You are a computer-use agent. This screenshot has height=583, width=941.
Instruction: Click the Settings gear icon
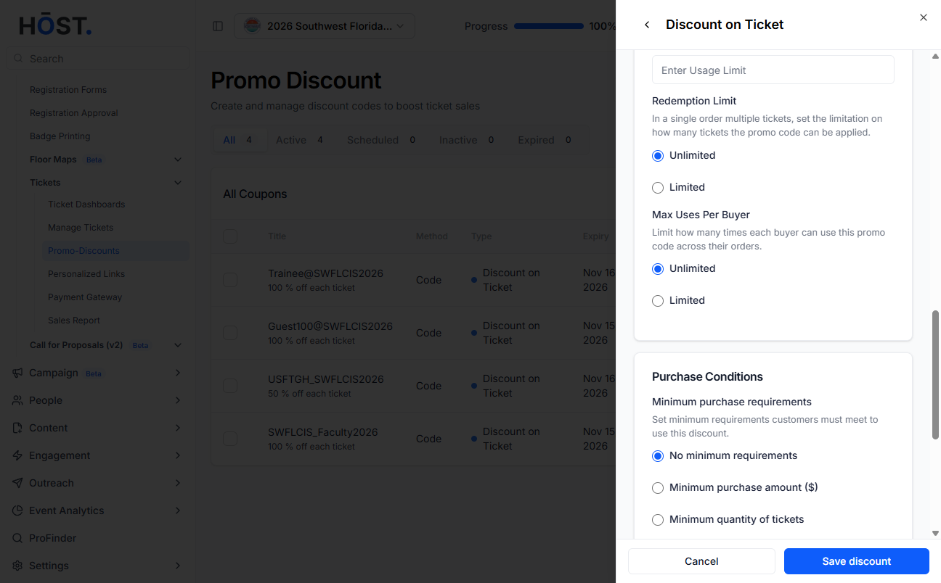point(18,566)
